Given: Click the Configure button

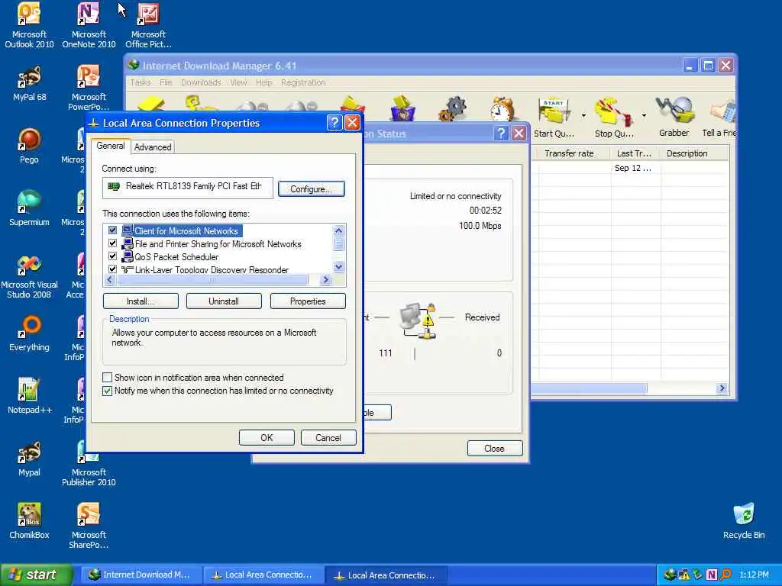Looking at the screenshot, I should [312, 189].
